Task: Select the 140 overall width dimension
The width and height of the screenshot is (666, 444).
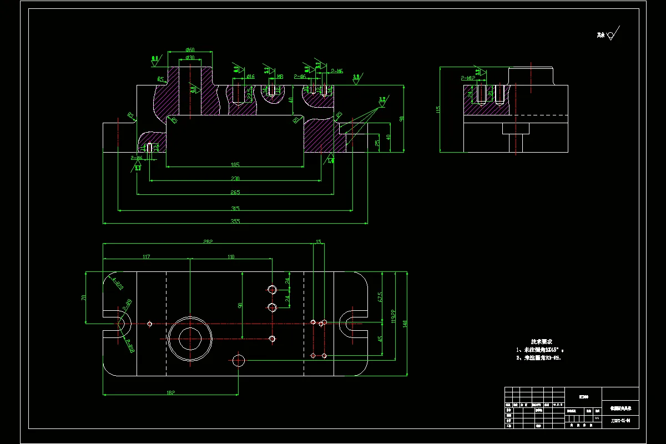Action: point(405,324)
